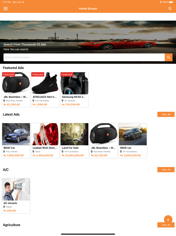The height and width of the screenshot is (236, 176).
Task: Click location pin next to Naula
Action: [33, 152]
